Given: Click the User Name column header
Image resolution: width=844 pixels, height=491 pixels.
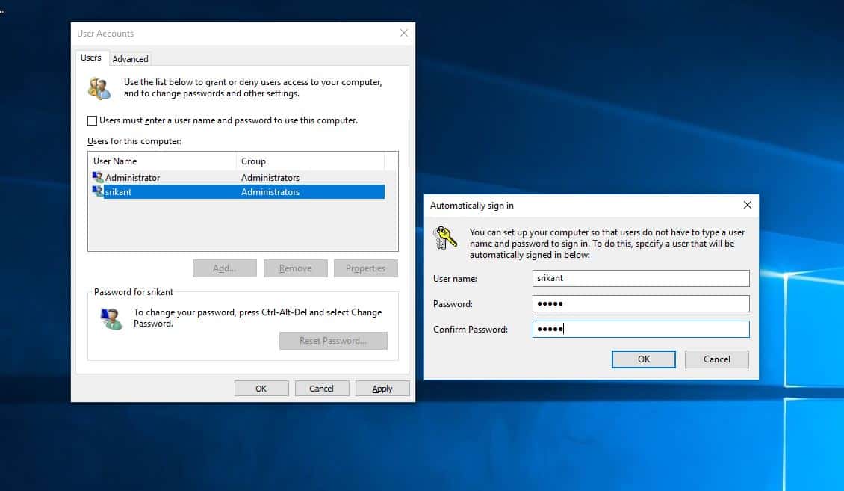Looking at the screenshot, I should (x=164, y=161).
